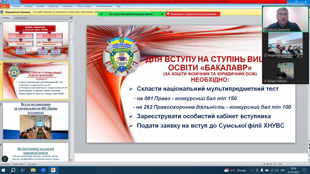Click muted mic icon beside Богдан Чоботок
This screenshot has height=174, width=310.
[265, 81]
